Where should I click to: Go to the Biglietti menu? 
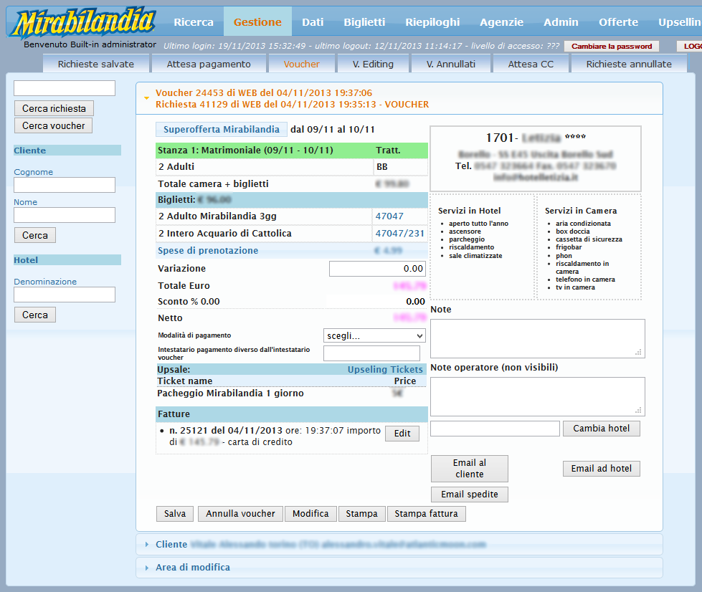click(364, 22)
